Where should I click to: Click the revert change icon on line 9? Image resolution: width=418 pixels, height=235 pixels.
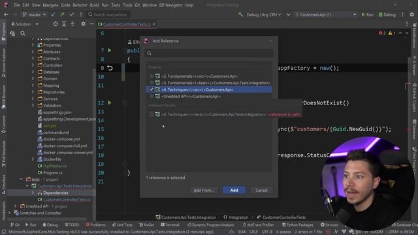tap(110, 68)
